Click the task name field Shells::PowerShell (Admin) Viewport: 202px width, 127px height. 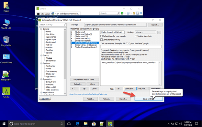(x=112, y=32)
